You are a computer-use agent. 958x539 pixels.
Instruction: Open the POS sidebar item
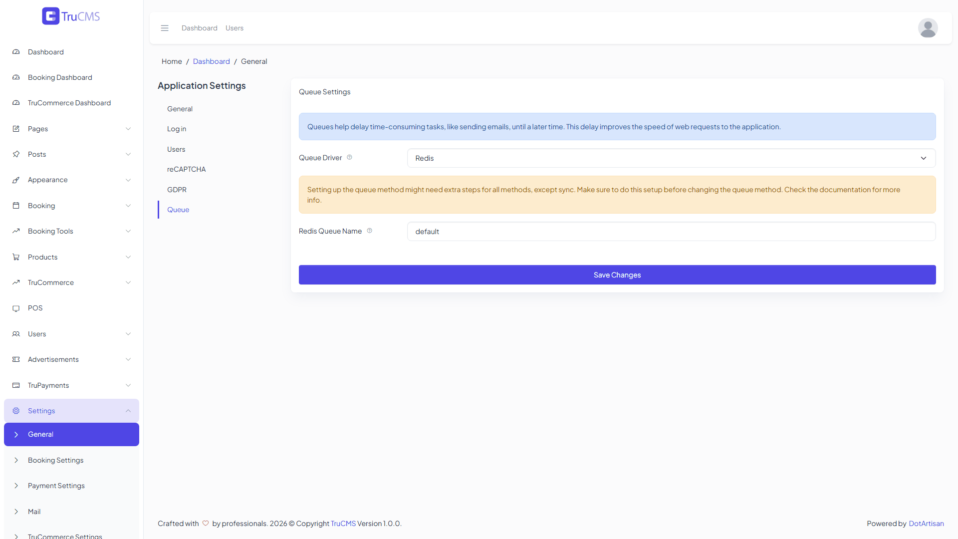click(71, 308)
